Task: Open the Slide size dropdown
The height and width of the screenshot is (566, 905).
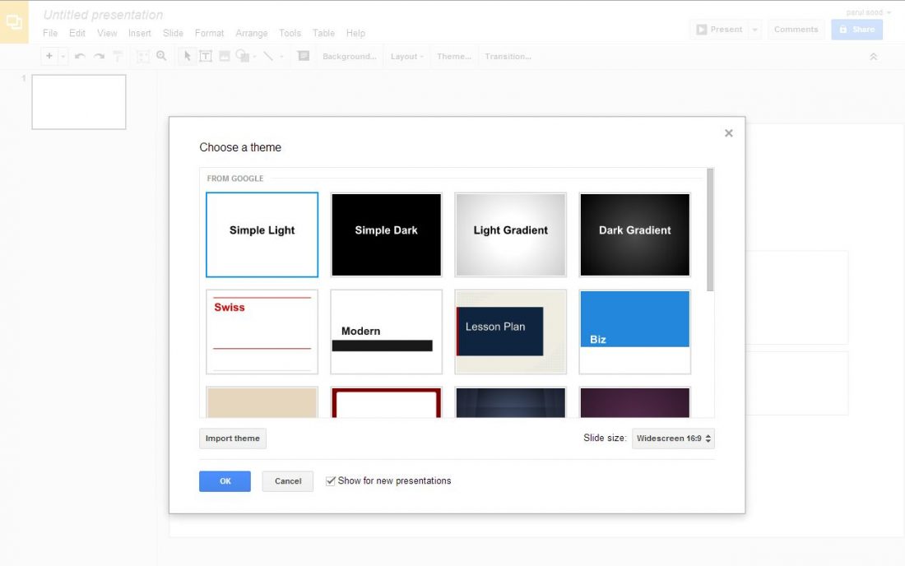Action: coord(673,438)
